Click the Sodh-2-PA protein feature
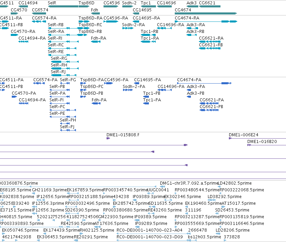 pyautogui.click(x=128, y=90)
